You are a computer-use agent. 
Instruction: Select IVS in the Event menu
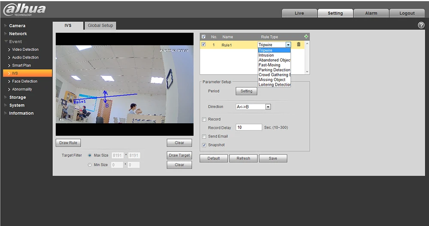[x=27, y=73]
